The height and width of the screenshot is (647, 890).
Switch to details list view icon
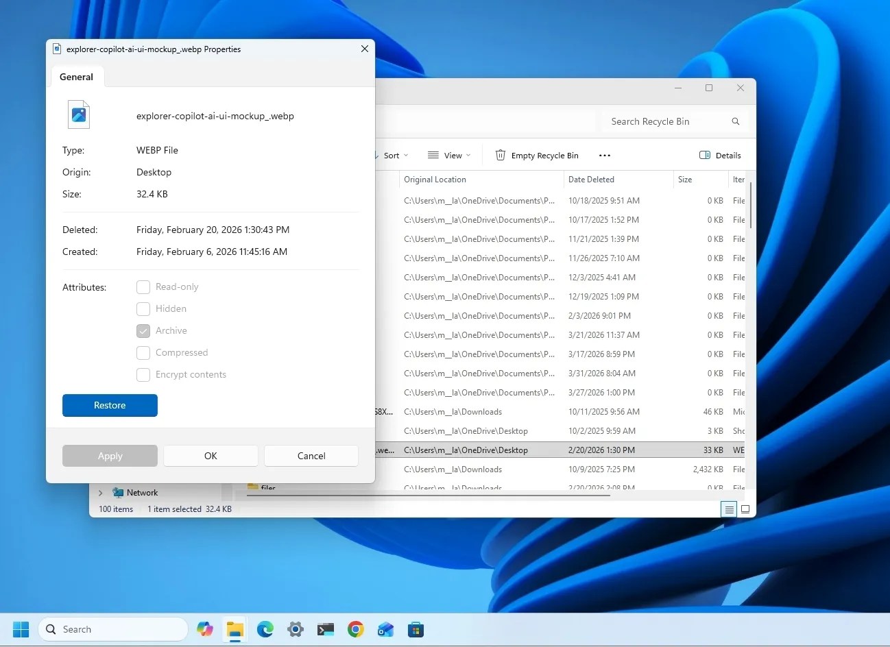coord(729,509)
